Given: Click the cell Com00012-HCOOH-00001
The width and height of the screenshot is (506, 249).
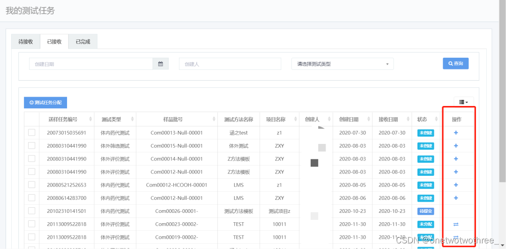Looking at the screenshot, I should [177, 185].
